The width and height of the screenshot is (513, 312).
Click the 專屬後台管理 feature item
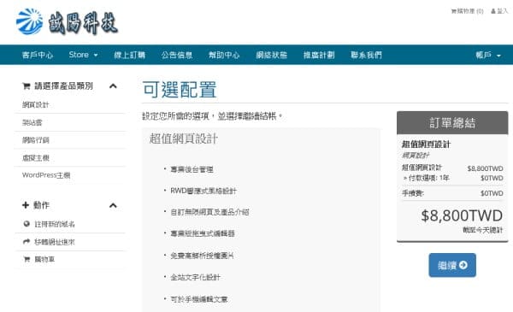192,169
